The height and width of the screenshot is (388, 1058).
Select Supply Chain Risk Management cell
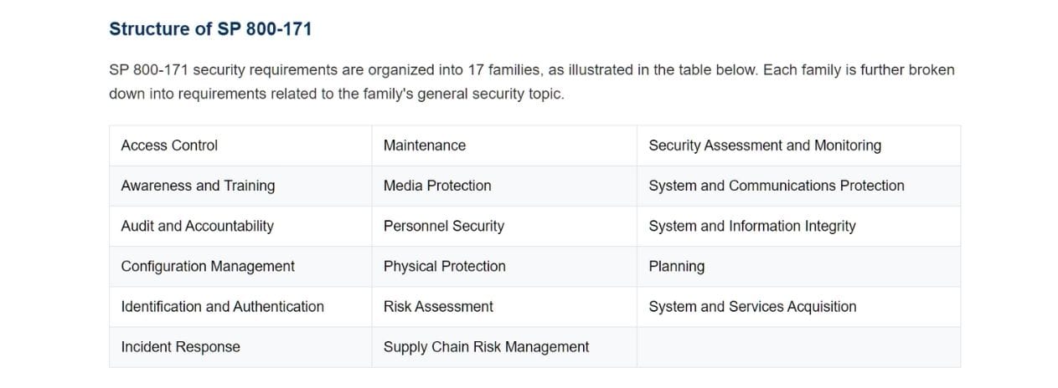pos(504,346)
